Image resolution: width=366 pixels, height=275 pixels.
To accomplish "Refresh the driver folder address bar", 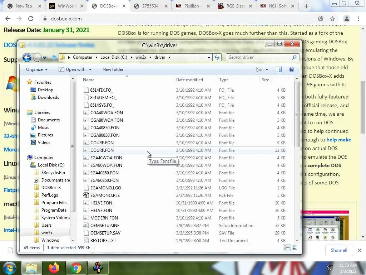I will pos(217,57).
